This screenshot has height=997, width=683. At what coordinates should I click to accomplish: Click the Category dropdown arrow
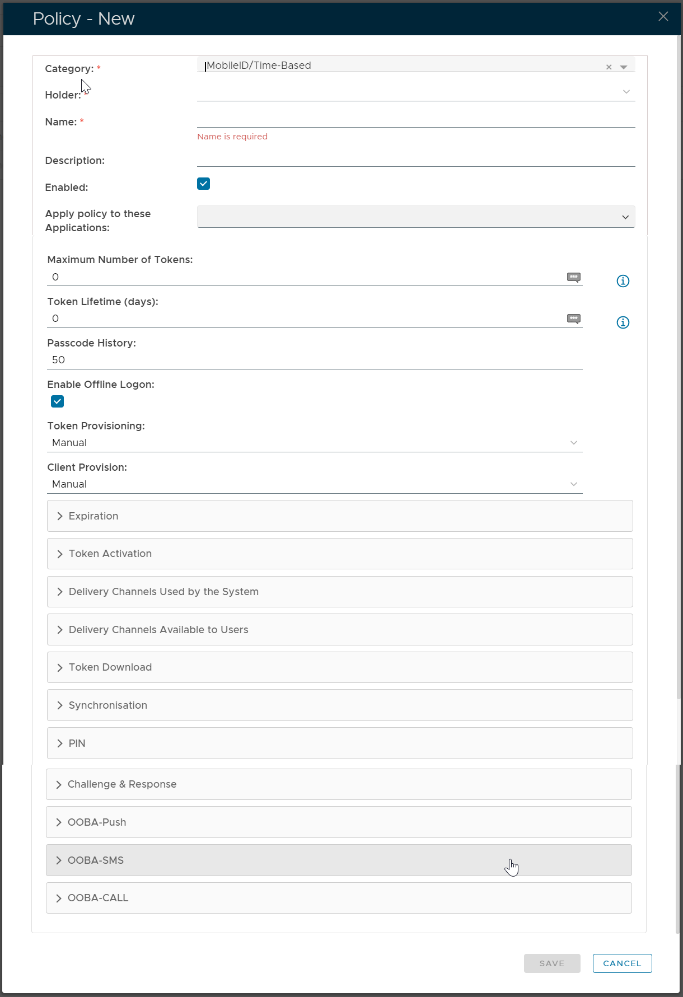pos(624,67)
